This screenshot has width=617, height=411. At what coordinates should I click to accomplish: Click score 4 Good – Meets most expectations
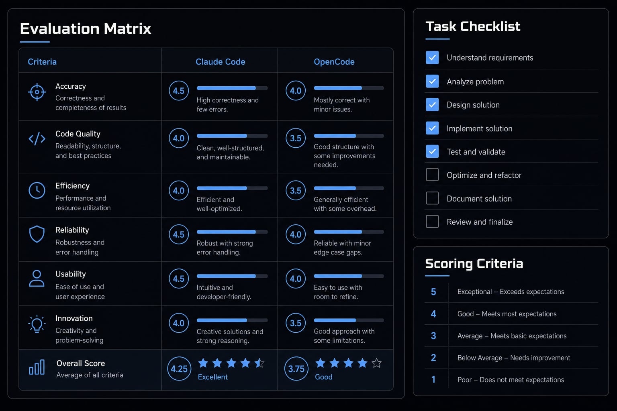511,314
